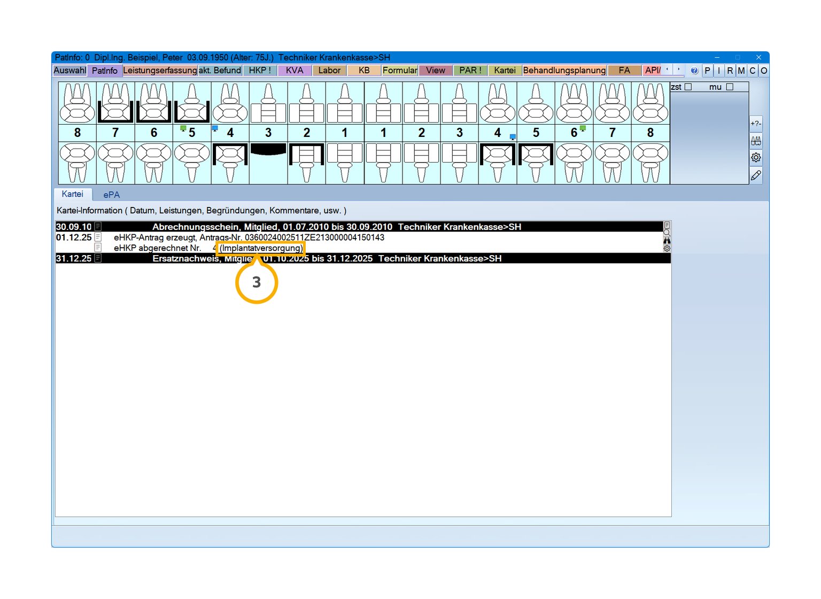821x599 pixels.
Task: Click the blue help question mark icon
Action: 694,71
